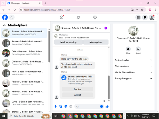Open Task View on taskbar
This screenshot has height=119, width=159.
[x=56, y=116]
